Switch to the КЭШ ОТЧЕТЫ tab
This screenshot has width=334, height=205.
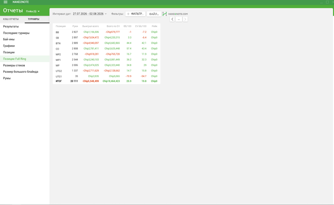pos(11,19)
